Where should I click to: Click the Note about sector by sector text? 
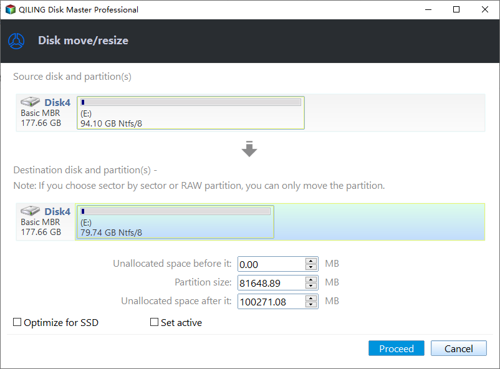click(x=199, y=186)
